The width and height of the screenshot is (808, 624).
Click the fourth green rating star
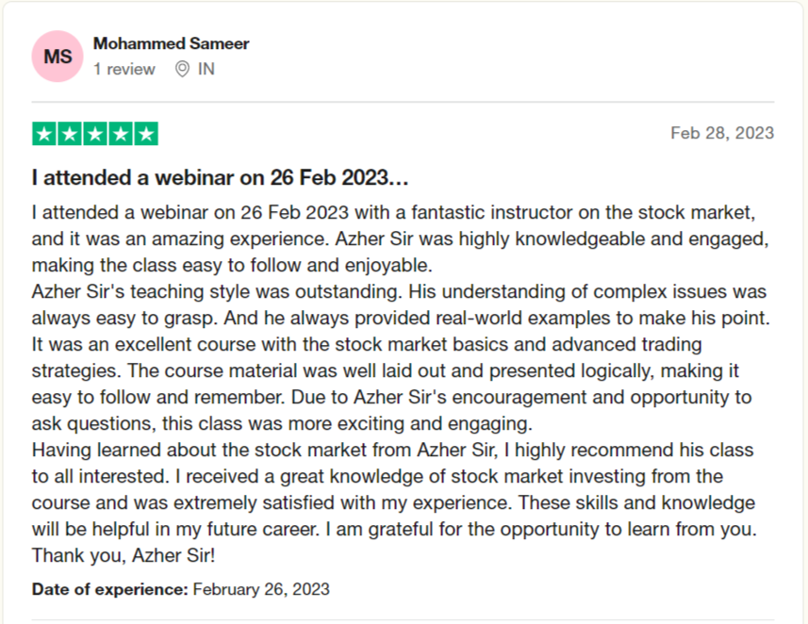point(120,134)
